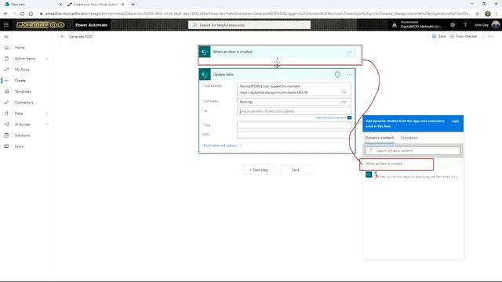The width and height of the screenshot is (502, 282).
Task: Click the Solutions icon in sidebar
Action: 6,136
